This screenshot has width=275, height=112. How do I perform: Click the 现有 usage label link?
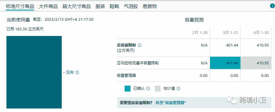point(70,73)
